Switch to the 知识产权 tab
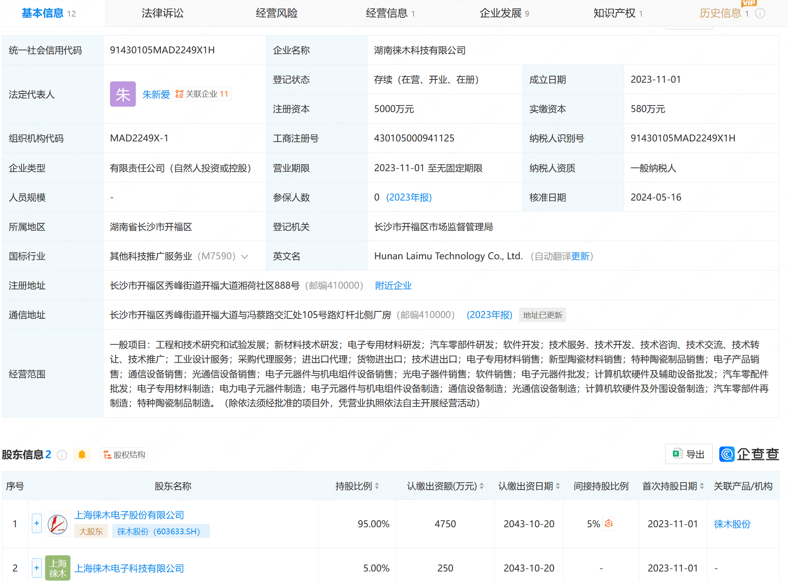Screen dimensions: 788x581 tap(614, 13)
